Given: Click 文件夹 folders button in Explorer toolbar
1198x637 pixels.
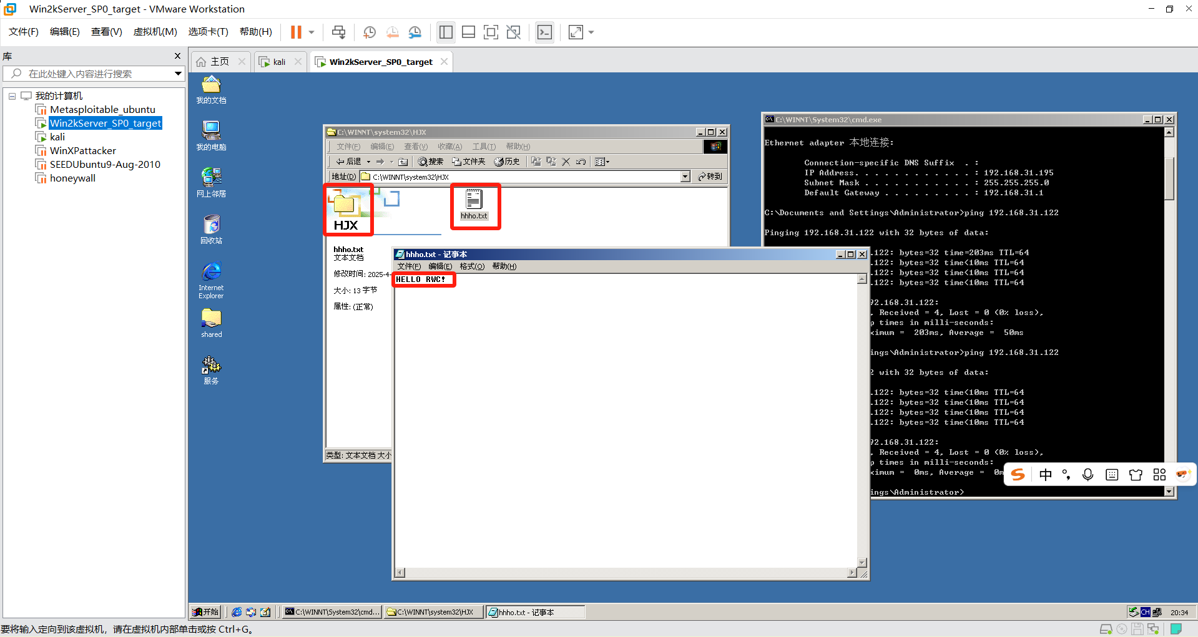Looking at the screenshot, I should coord(469,162).
